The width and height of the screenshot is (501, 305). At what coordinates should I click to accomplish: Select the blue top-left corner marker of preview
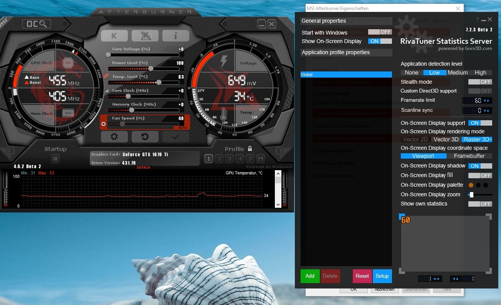402,216
